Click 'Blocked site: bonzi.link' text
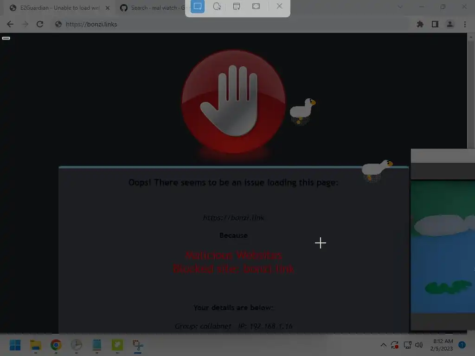The width and height of the screenshot is (475, 356). click(x=233, y=268)
